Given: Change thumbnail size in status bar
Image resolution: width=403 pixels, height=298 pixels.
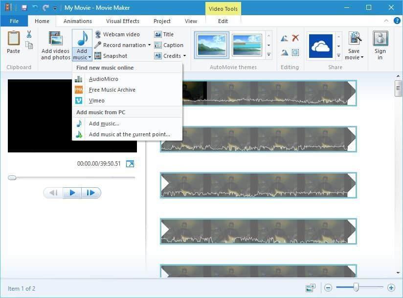Looking at the screenshot, I should click(311, 288).
